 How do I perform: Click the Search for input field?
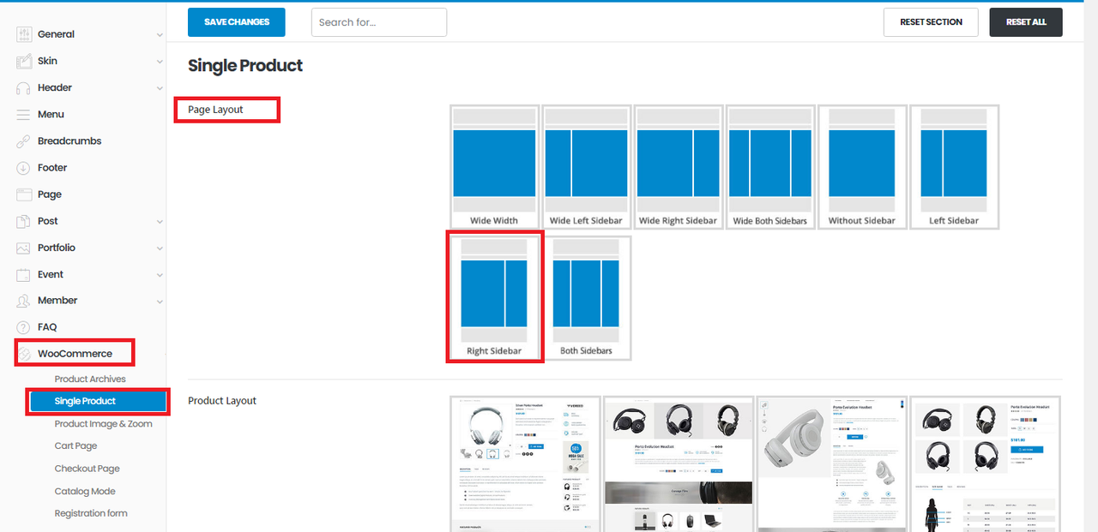[378, 22]
